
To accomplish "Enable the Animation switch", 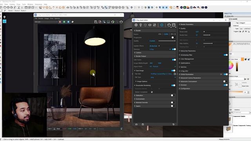I will [173, 96].
